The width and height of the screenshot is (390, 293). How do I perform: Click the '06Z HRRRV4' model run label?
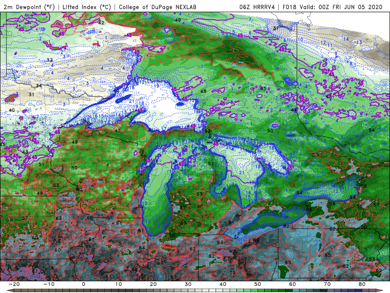[257, 7]
